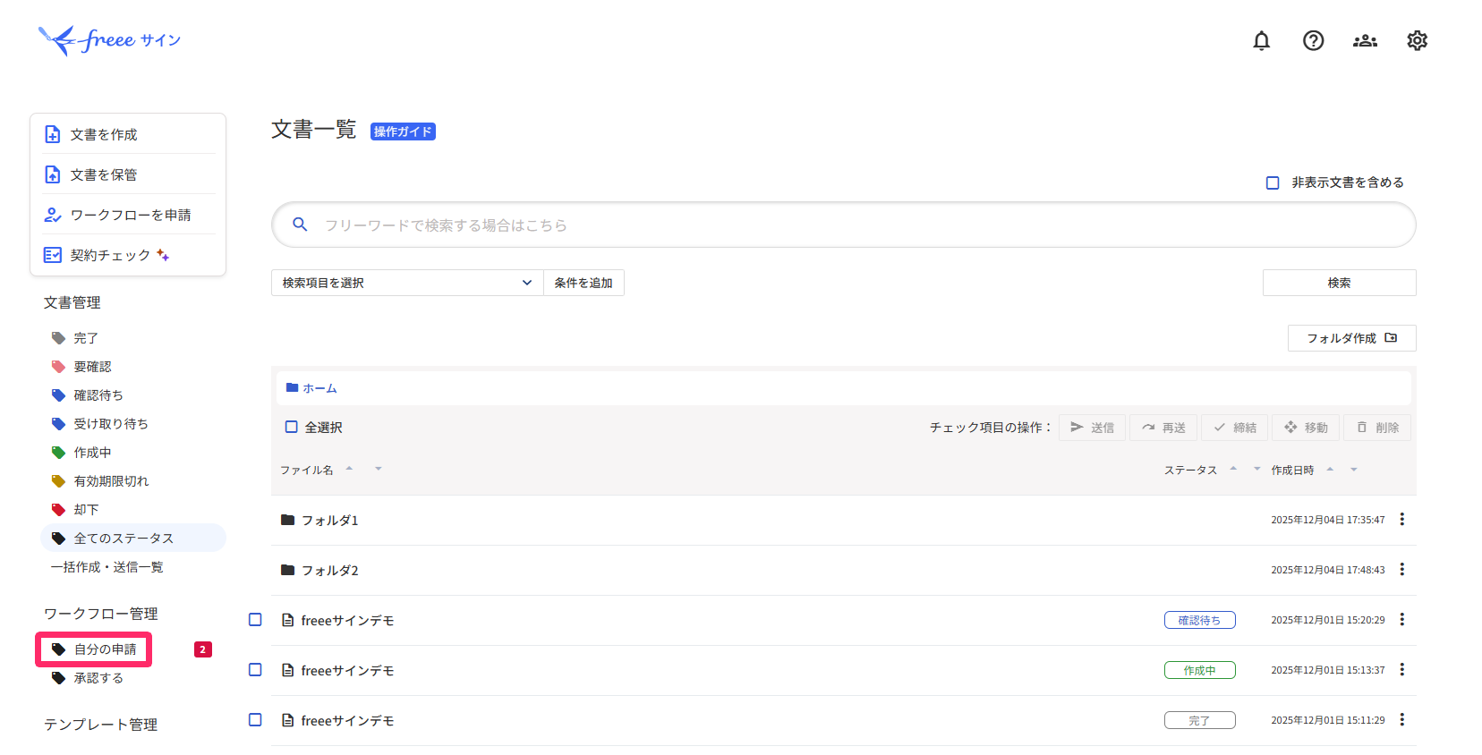Select checkbox for the 作成中 freeeサインデモ

[x=255, y=669]
